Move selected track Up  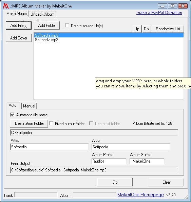[137, 29]
